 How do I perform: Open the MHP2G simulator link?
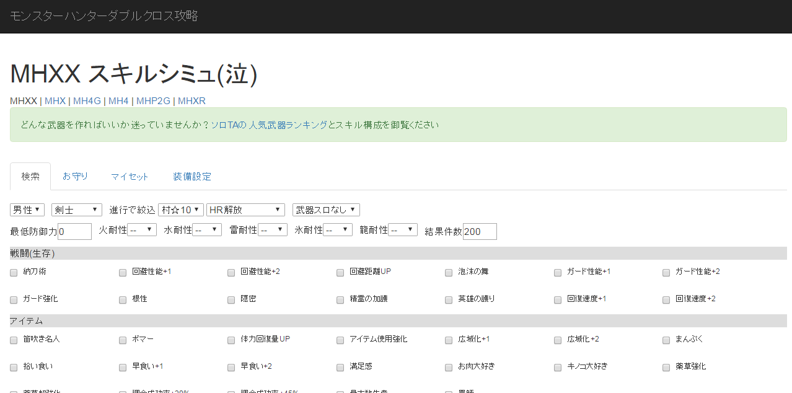[x=153, y=101]
